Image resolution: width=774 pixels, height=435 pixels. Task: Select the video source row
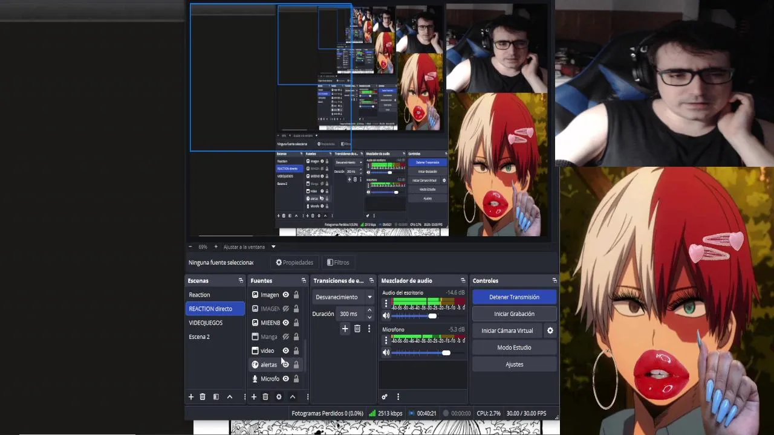click(x=276, y=350)
